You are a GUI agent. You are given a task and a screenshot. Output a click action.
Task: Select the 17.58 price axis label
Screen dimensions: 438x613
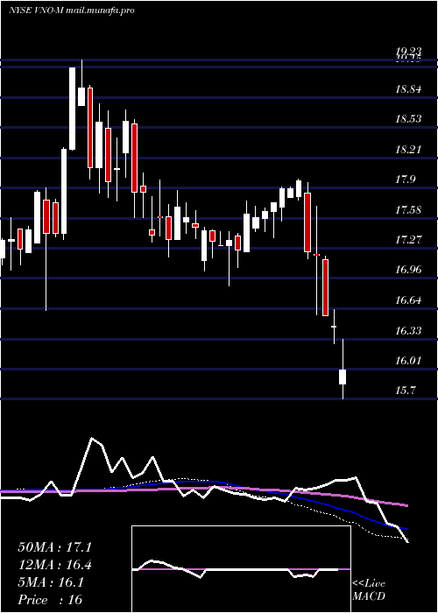[408, 210]
